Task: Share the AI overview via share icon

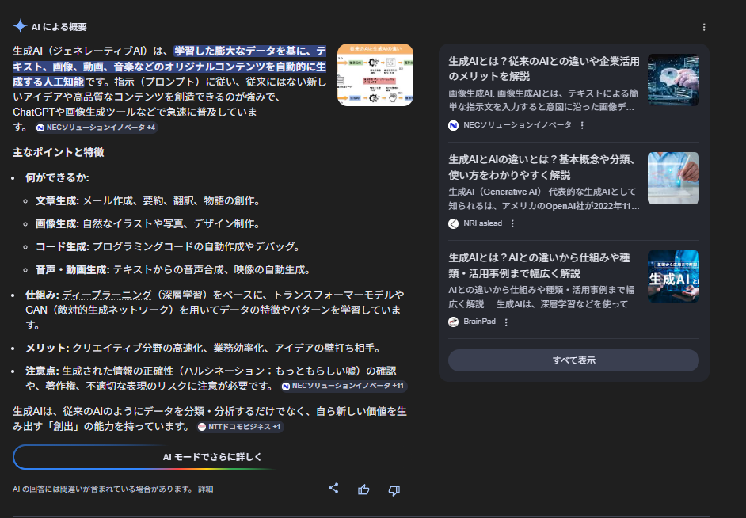Action: [x=333, y=489]
